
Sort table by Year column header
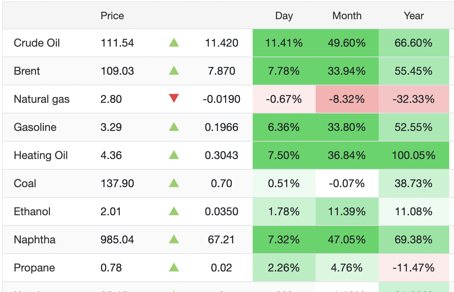click(414, 16)
